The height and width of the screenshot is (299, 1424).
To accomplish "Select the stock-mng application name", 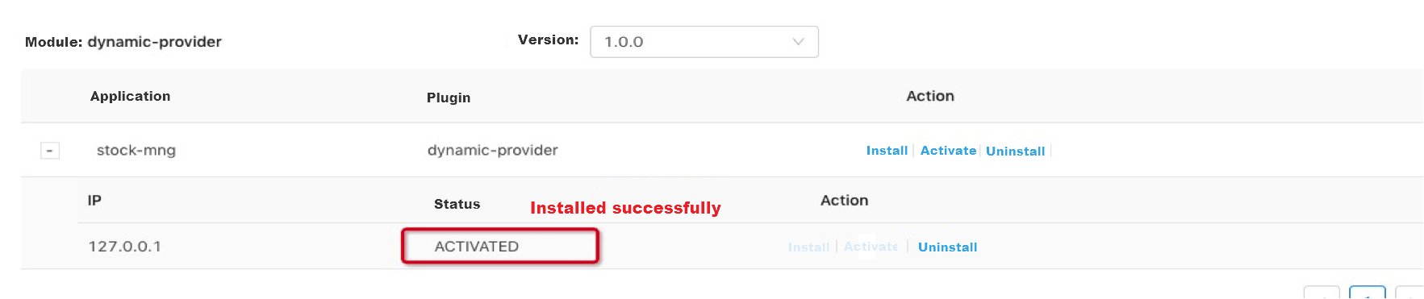I will pyautogui.click(x=136, y=150).
